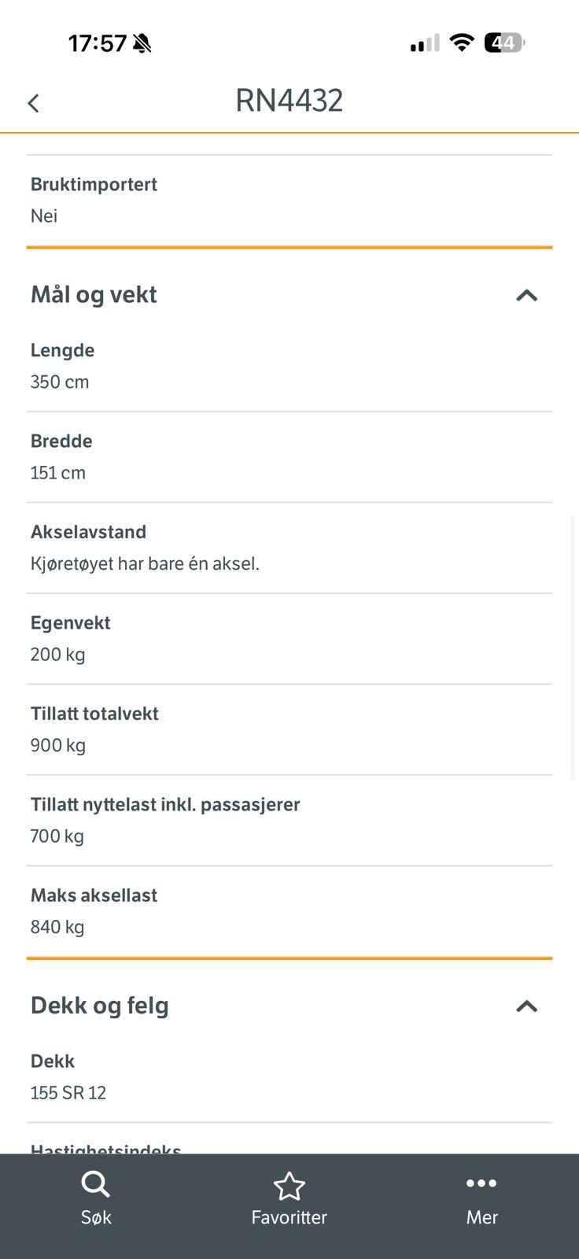The image size is (579, 1259).
Task: Collapse the Dekk og felg section
Action: click(x=526, y=1006)
